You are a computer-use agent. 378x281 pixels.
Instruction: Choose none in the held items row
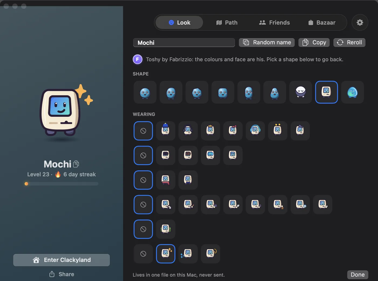click(143, 204)
